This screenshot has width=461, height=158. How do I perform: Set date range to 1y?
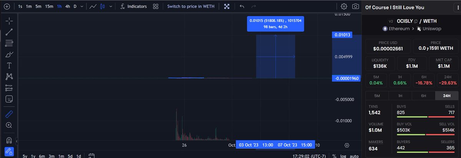pos(33,156)
